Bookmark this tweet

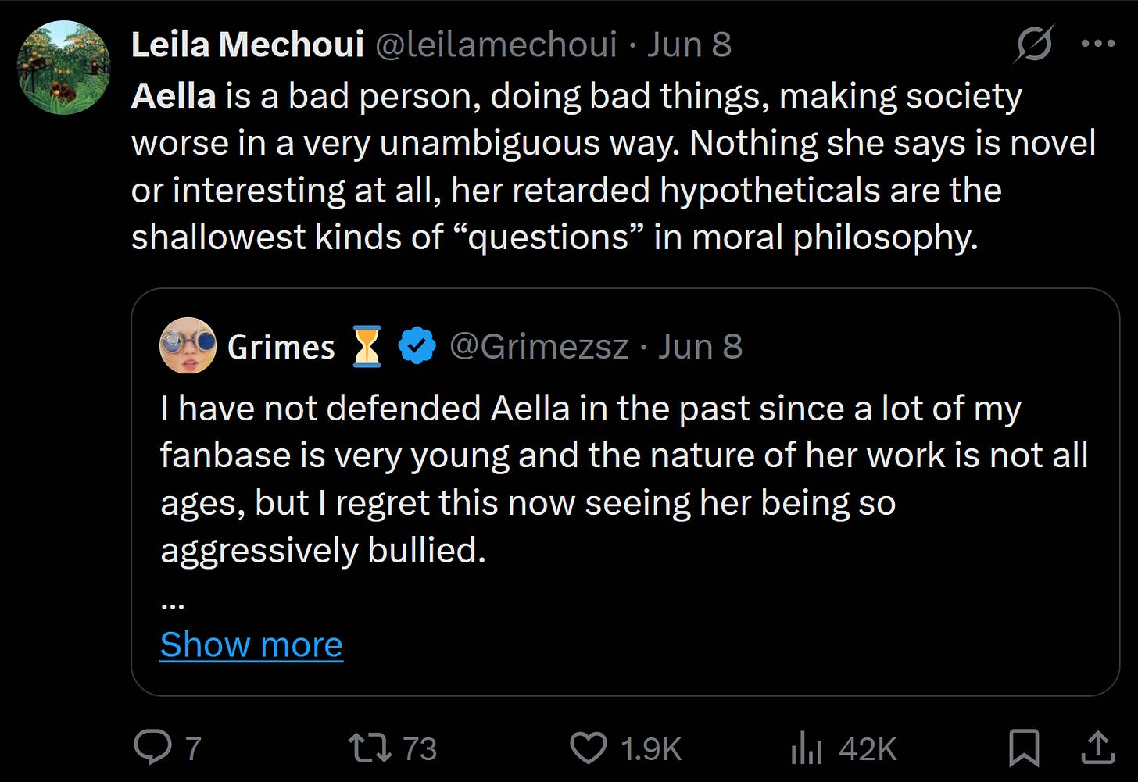tap(1023, 748)
